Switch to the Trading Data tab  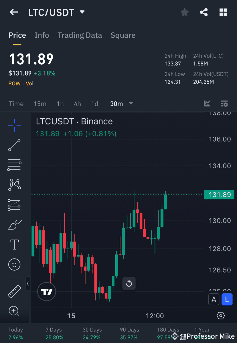80,35
